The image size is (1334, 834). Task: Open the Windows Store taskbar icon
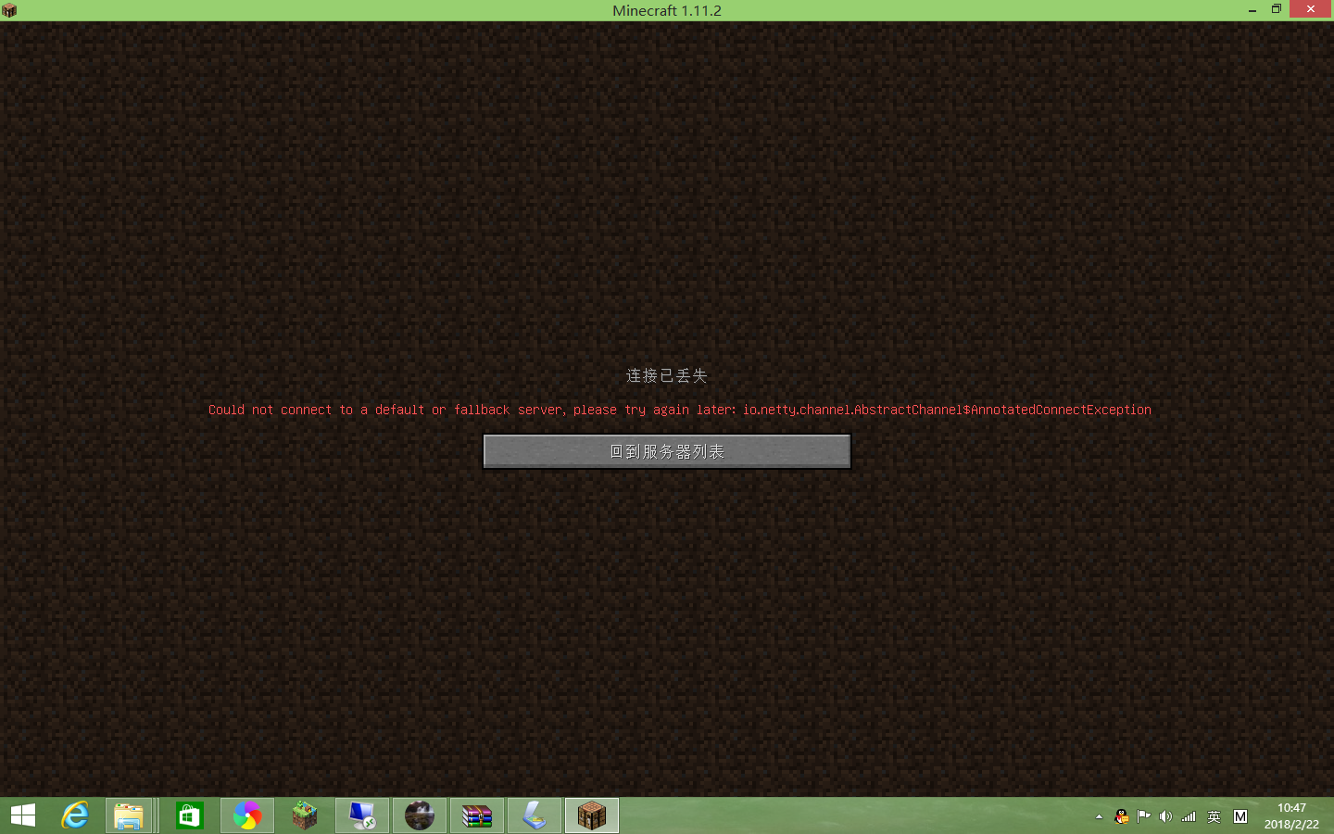point(190,815)
